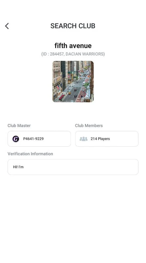This screenshot has height=263, width=146.
Task: Tap the SEARCH CLUB header title
Action: tap(73, 26)
